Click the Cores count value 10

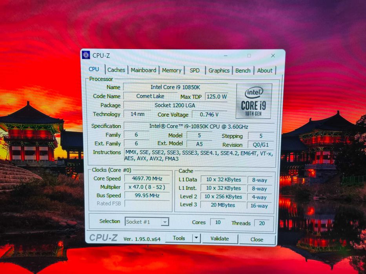[218, 222]
